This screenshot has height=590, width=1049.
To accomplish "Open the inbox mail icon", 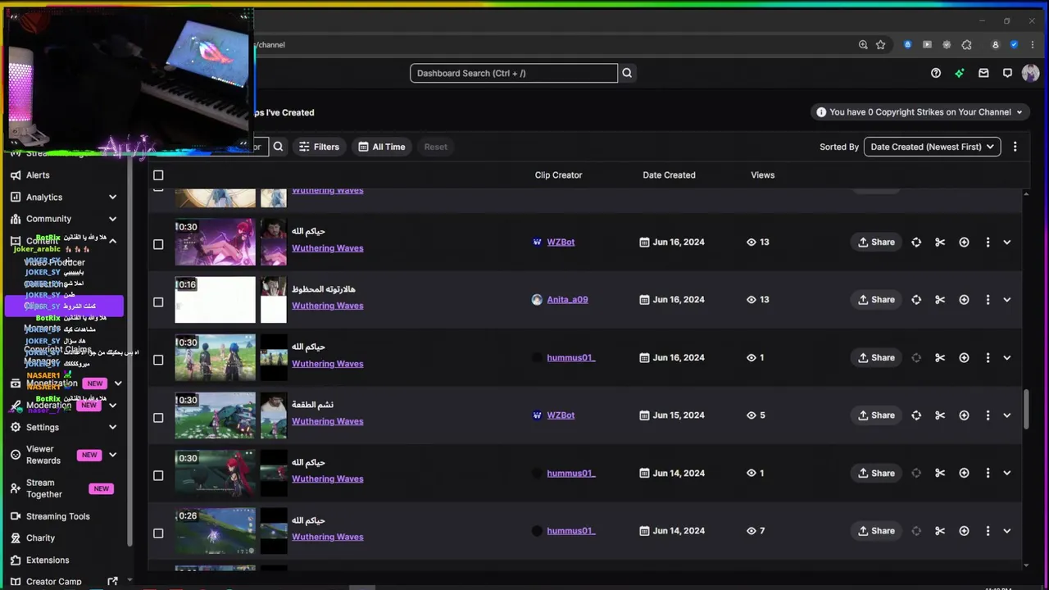I will (983, 73).
